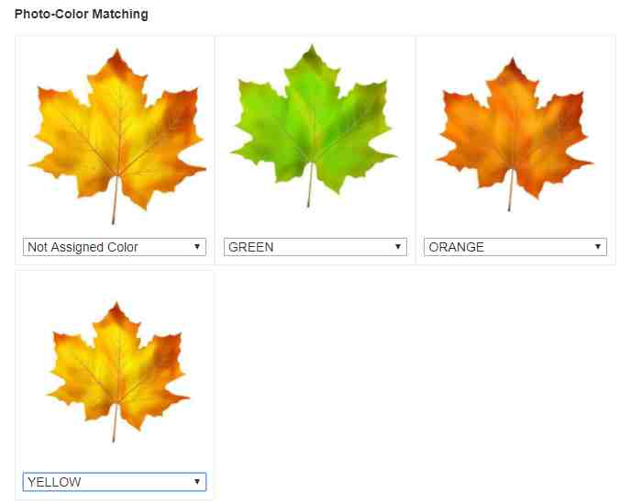Open the YELLOW color dropdown
The image size is (642, 504).
point(115,482)
